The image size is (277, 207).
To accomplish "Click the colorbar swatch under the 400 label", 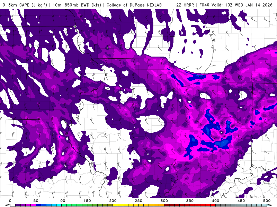I will coord(218,205).
